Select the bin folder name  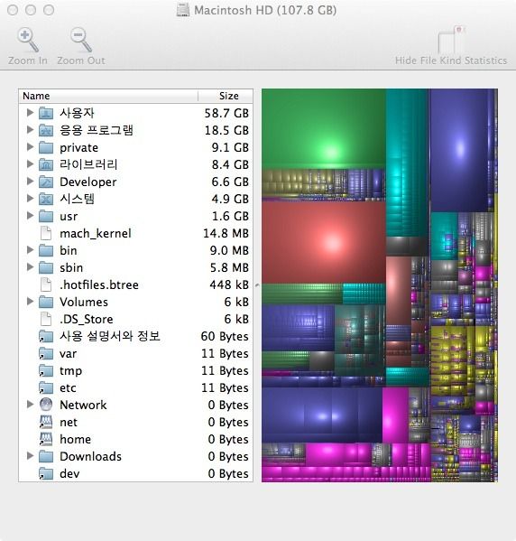click(69, 251)
